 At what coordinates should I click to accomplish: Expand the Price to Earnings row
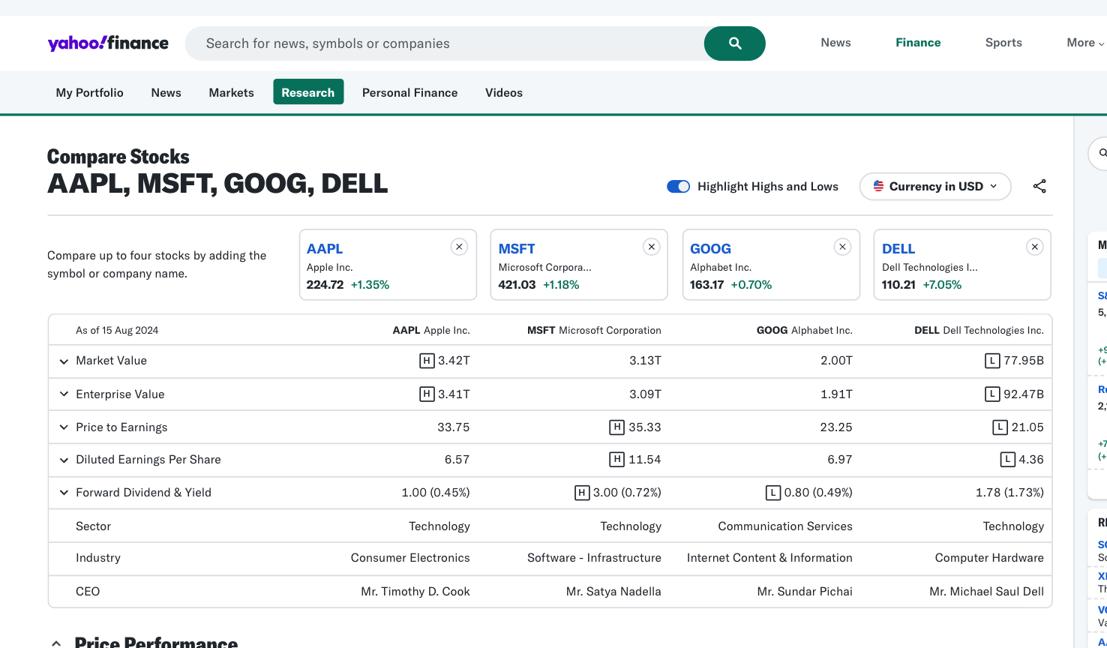tap(64, 427)
